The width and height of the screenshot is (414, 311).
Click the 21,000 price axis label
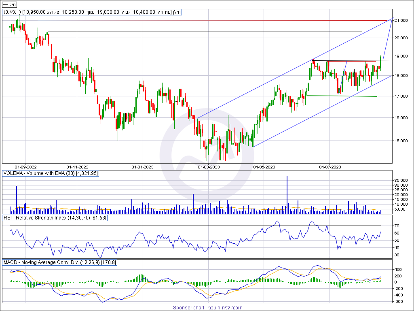point(401,21)
